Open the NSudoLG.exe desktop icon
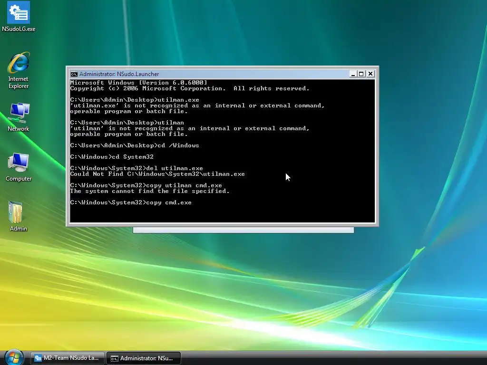Viewport: 487px width, 365px height. click(19, 17)
